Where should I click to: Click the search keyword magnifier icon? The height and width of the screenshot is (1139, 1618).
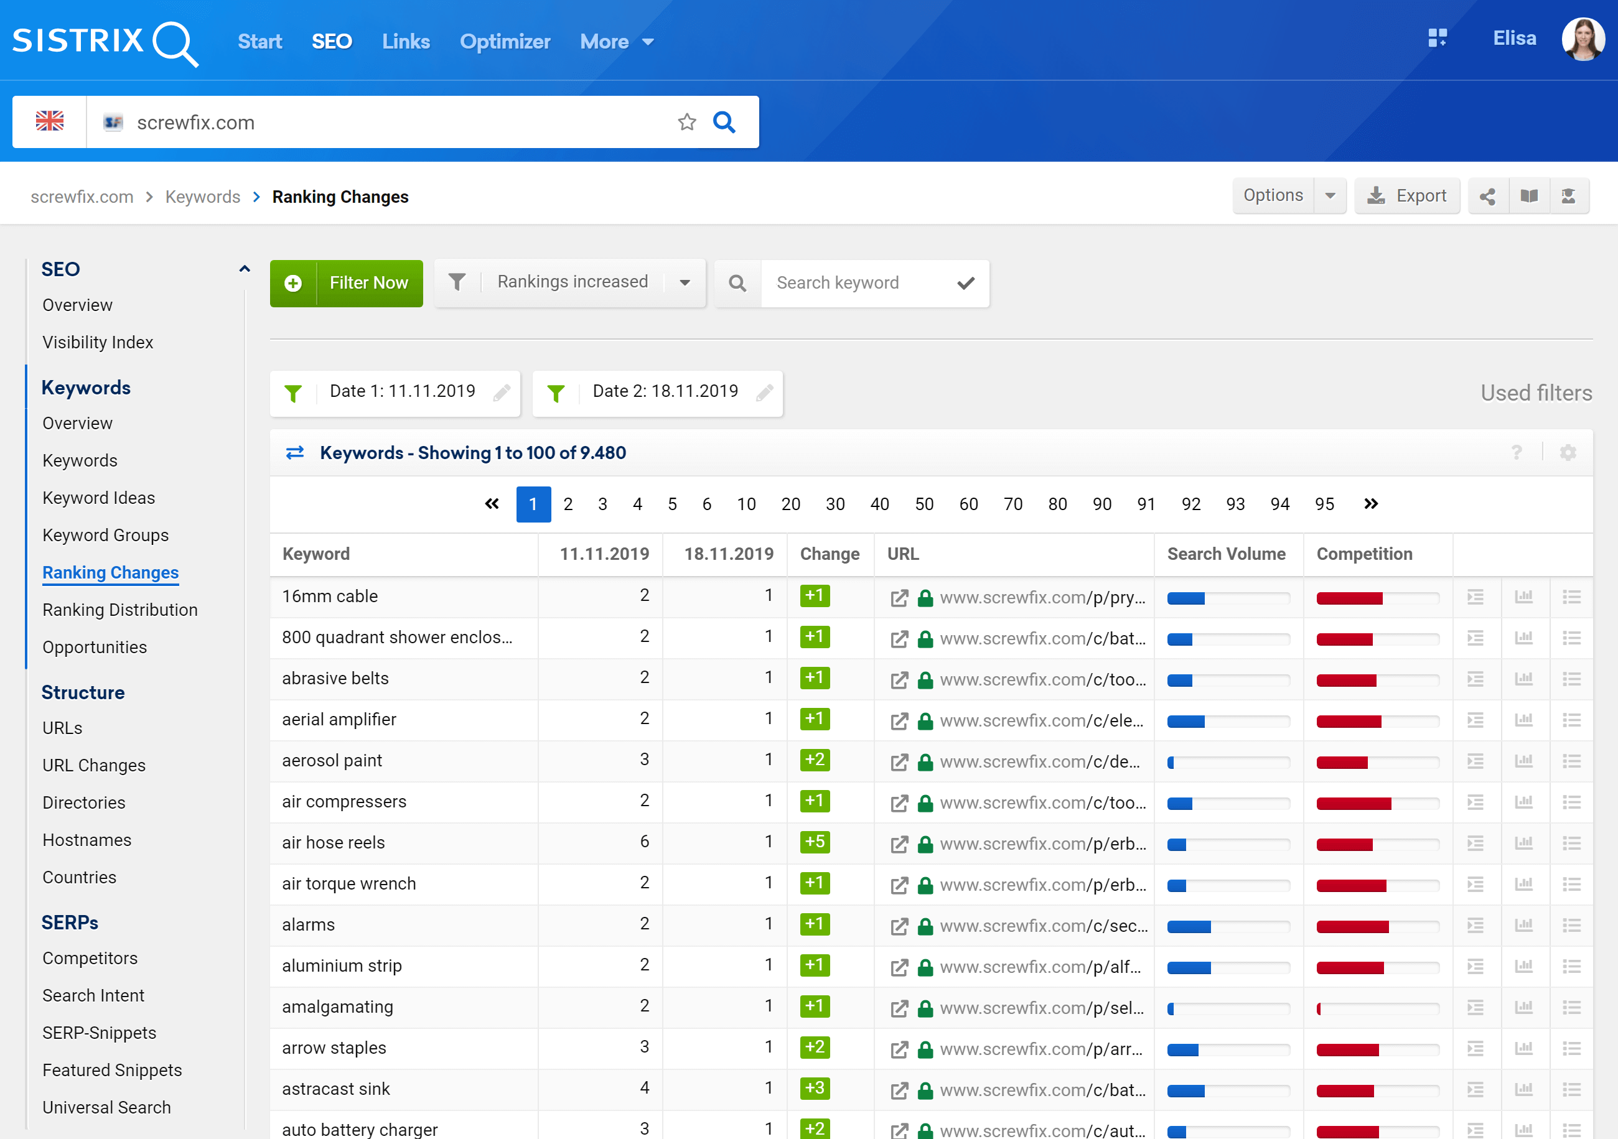pos(737,283)
